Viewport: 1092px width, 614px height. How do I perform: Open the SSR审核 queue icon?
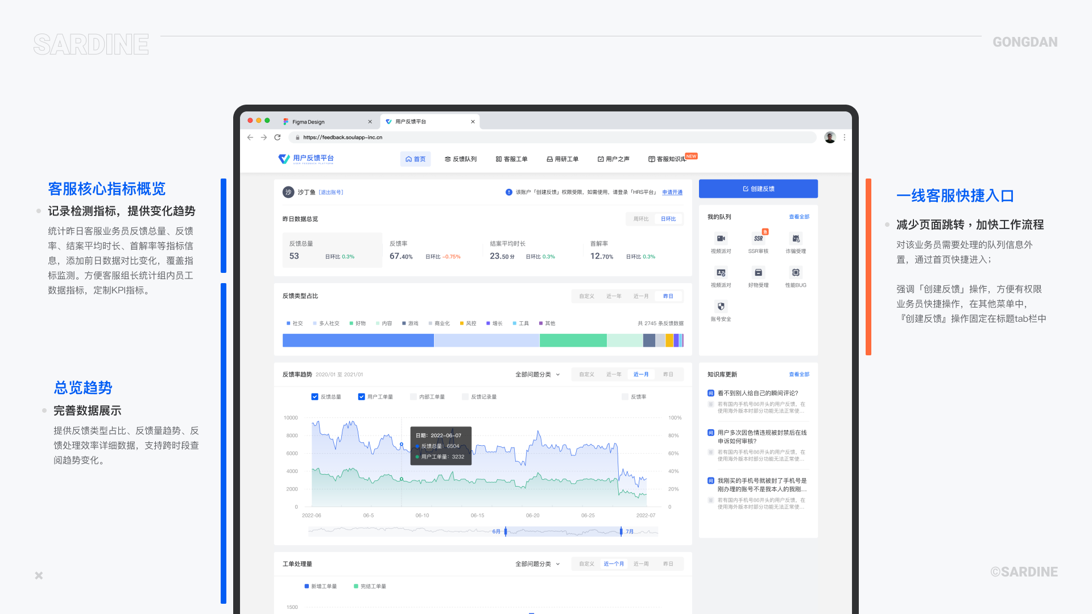758,239
